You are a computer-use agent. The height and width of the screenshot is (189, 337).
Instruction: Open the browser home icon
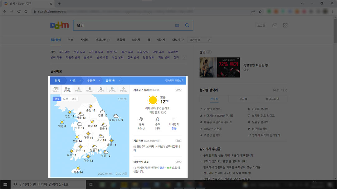[x=26, y=11]
